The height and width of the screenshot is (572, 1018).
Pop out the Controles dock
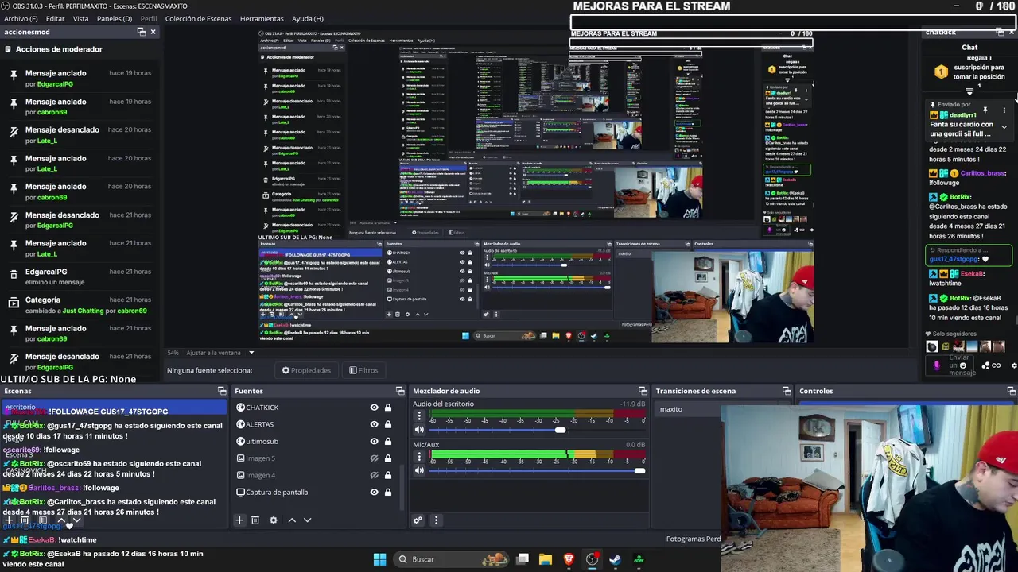pyautogui.click(x=1012, y=391)
